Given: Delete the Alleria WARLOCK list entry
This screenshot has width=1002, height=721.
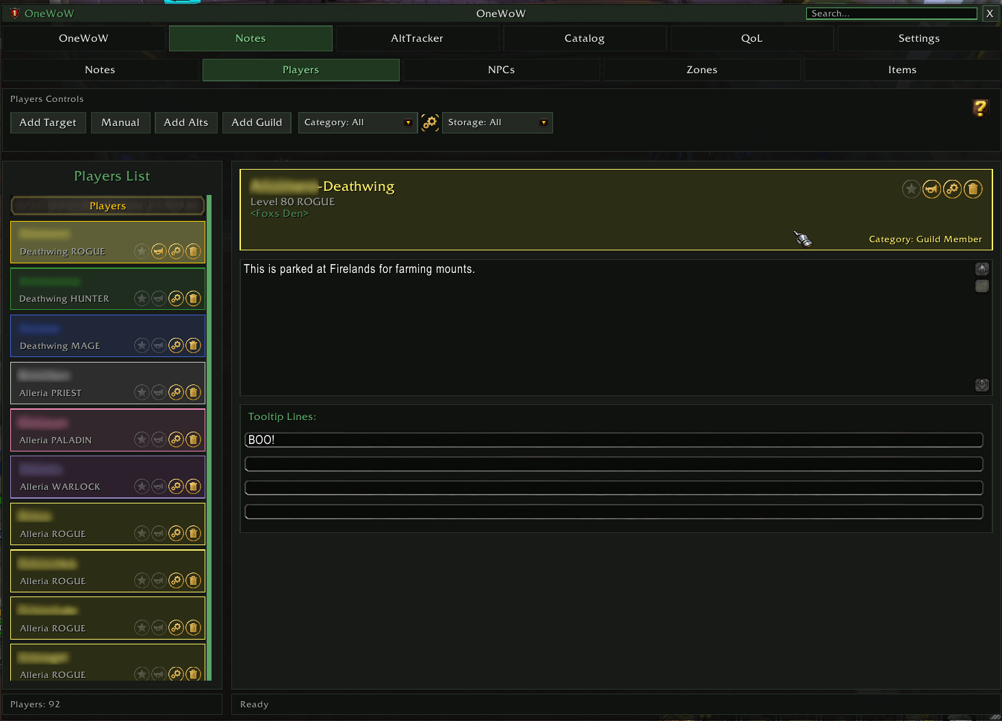Looking at the screenshot, I should 193,486.
